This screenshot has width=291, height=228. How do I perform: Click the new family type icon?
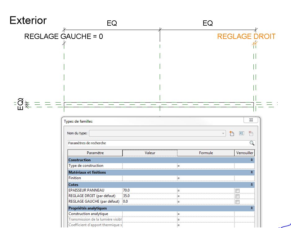[231, 133]
